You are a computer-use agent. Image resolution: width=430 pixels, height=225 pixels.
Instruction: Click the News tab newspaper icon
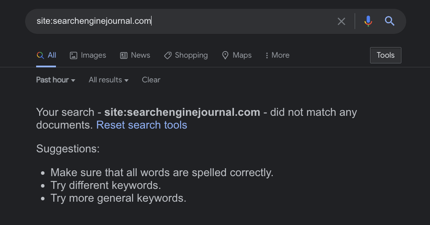[x=124, y=55]
